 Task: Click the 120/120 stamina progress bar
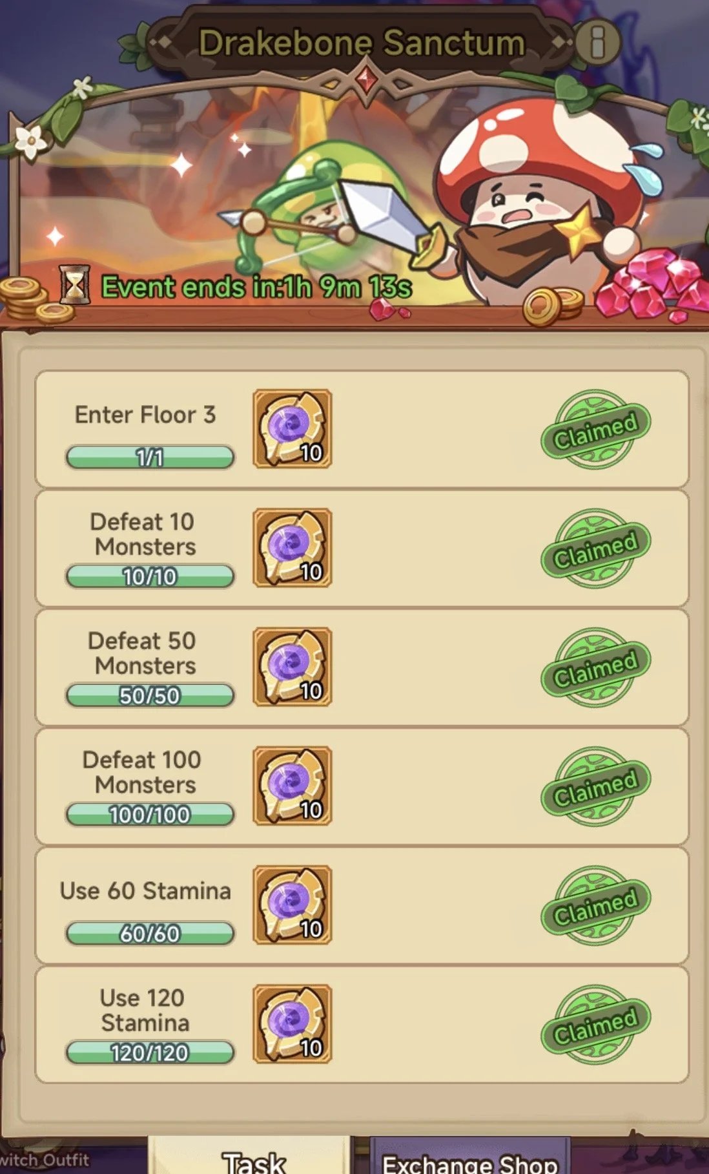click(x=150, y=1053)
